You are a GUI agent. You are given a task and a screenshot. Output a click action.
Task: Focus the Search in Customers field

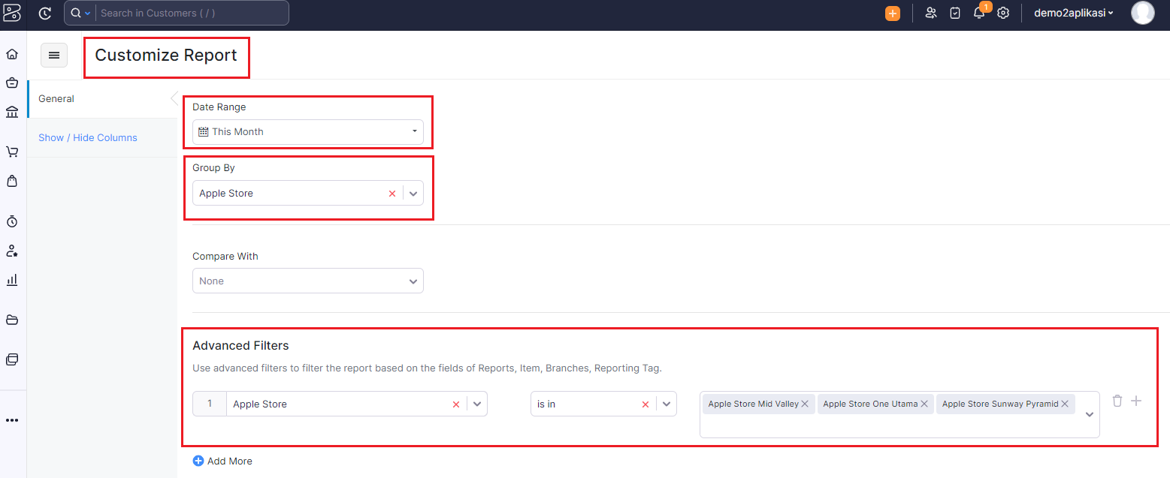click(x=192, y=13)
